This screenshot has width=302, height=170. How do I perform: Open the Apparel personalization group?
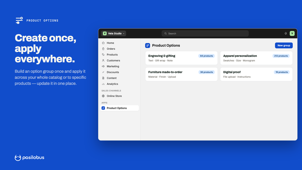click(x=256, y=58)
